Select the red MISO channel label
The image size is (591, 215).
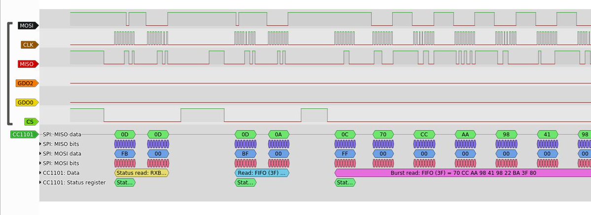[x=28, y=64]
